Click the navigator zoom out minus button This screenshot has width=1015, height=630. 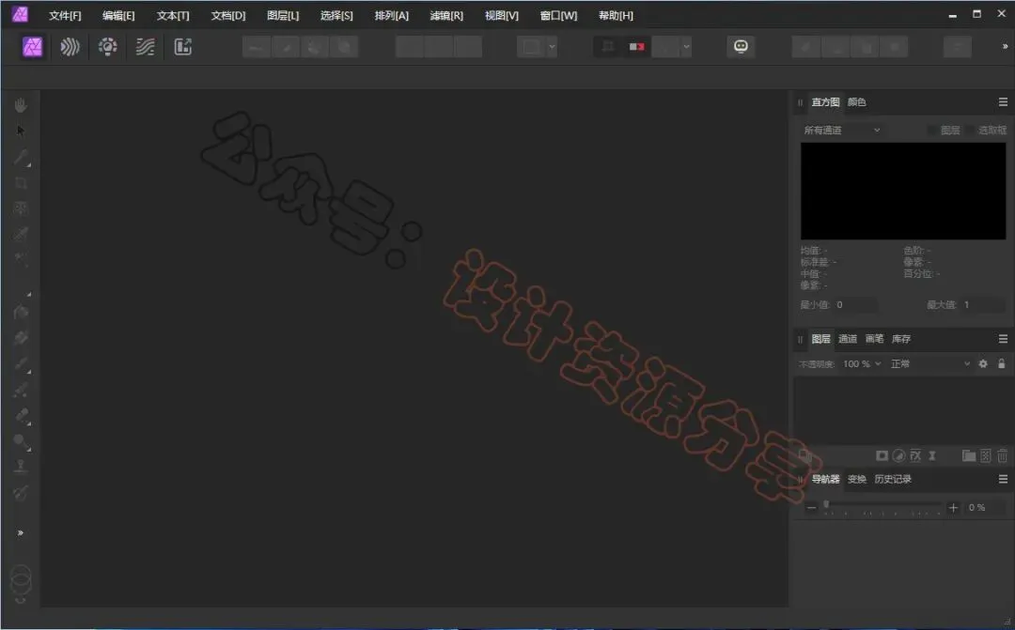pyautogui.click(x=811, y=508)
